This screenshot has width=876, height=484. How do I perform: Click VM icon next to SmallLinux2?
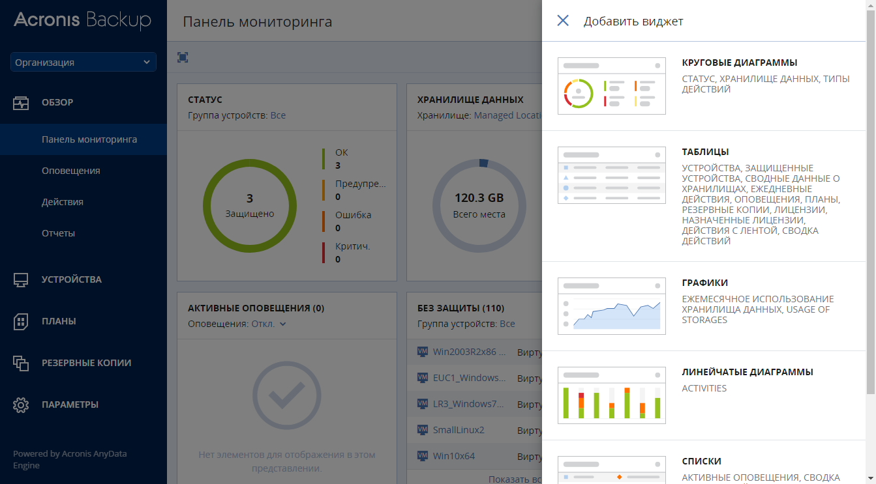click(422, 430)
